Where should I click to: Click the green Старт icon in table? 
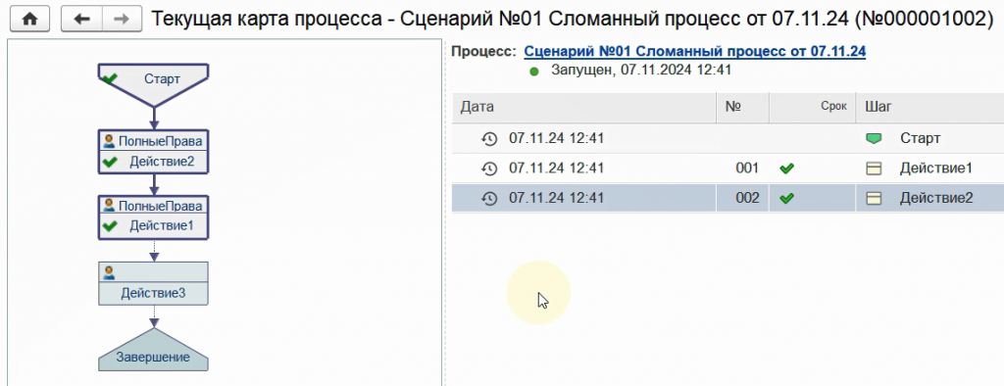(874, 138)
